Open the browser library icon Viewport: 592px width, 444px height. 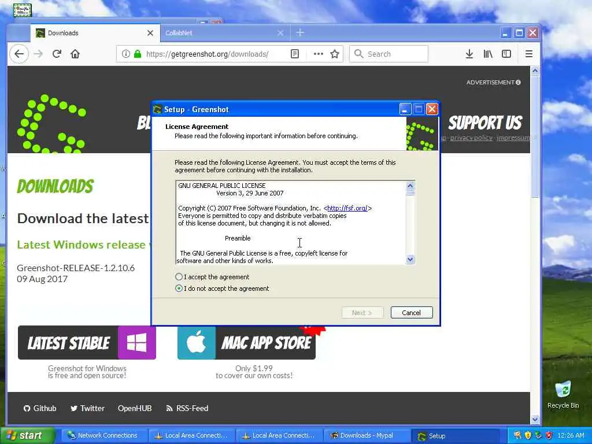[x=488, y=54]
